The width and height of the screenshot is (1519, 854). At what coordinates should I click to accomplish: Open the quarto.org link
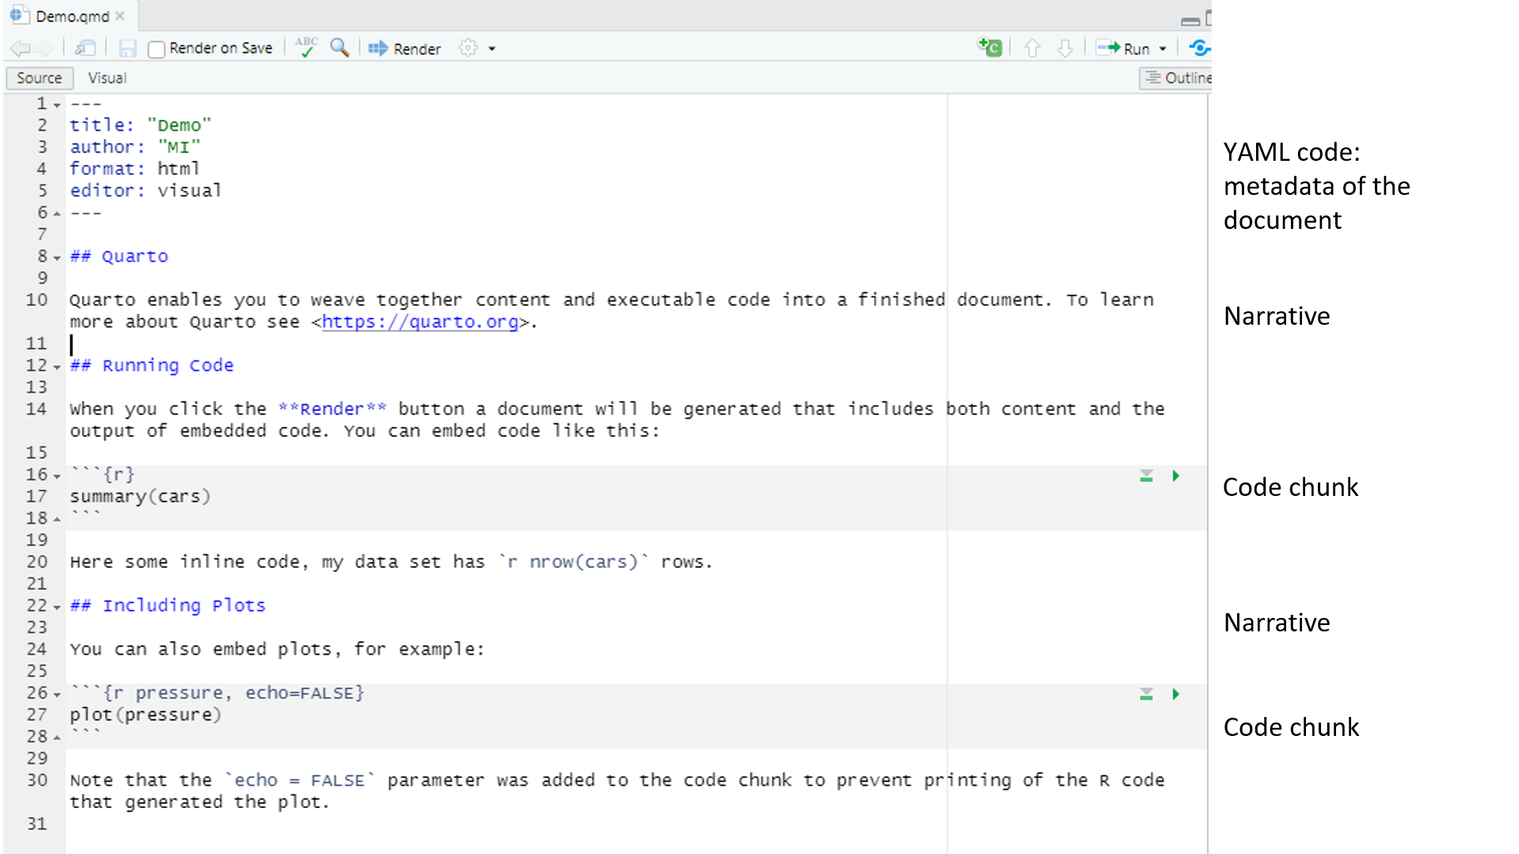pos(420,322)
